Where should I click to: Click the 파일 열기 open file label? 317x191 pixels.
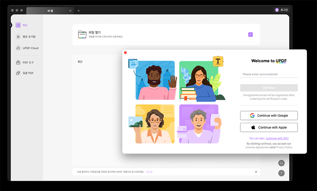point(95,32)
